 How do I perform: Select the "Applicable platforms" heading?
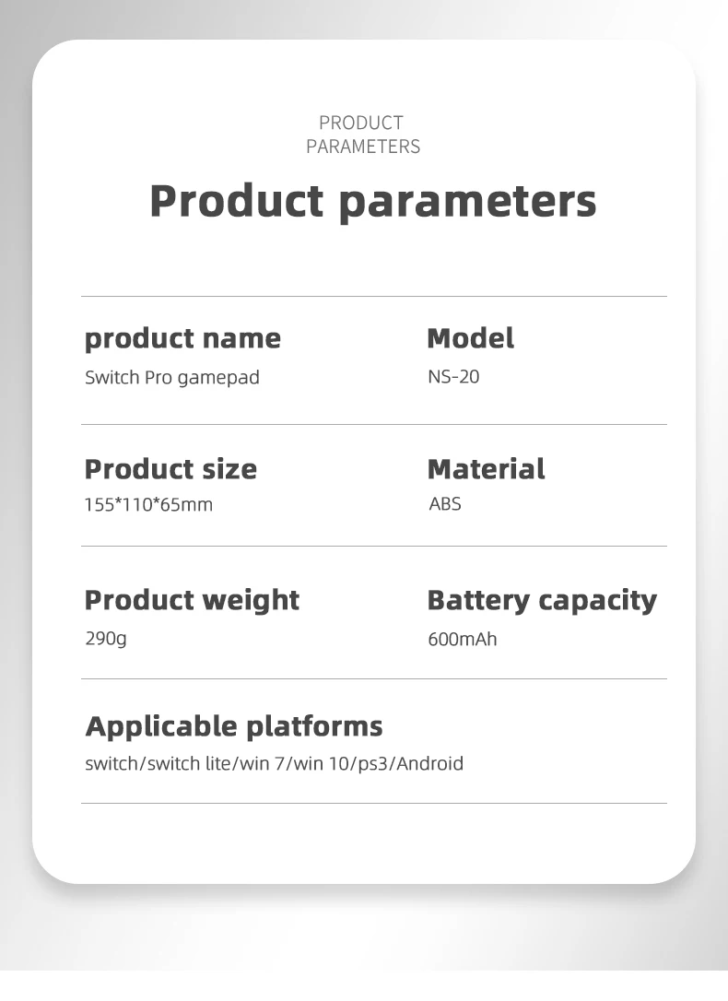233,726
